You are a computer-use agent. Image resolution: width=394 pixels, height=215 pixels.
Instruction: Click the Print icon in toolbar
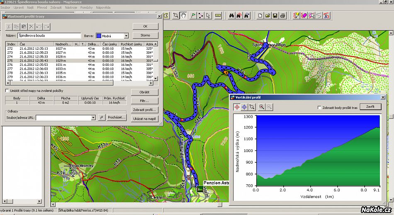click(282, 16)
